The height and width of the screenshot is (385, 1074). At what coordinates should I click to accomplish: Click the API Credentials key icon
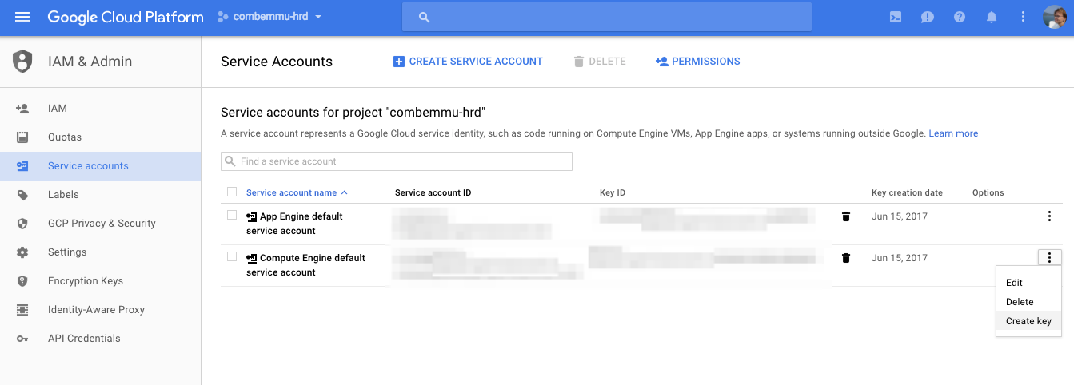point(22,339)
